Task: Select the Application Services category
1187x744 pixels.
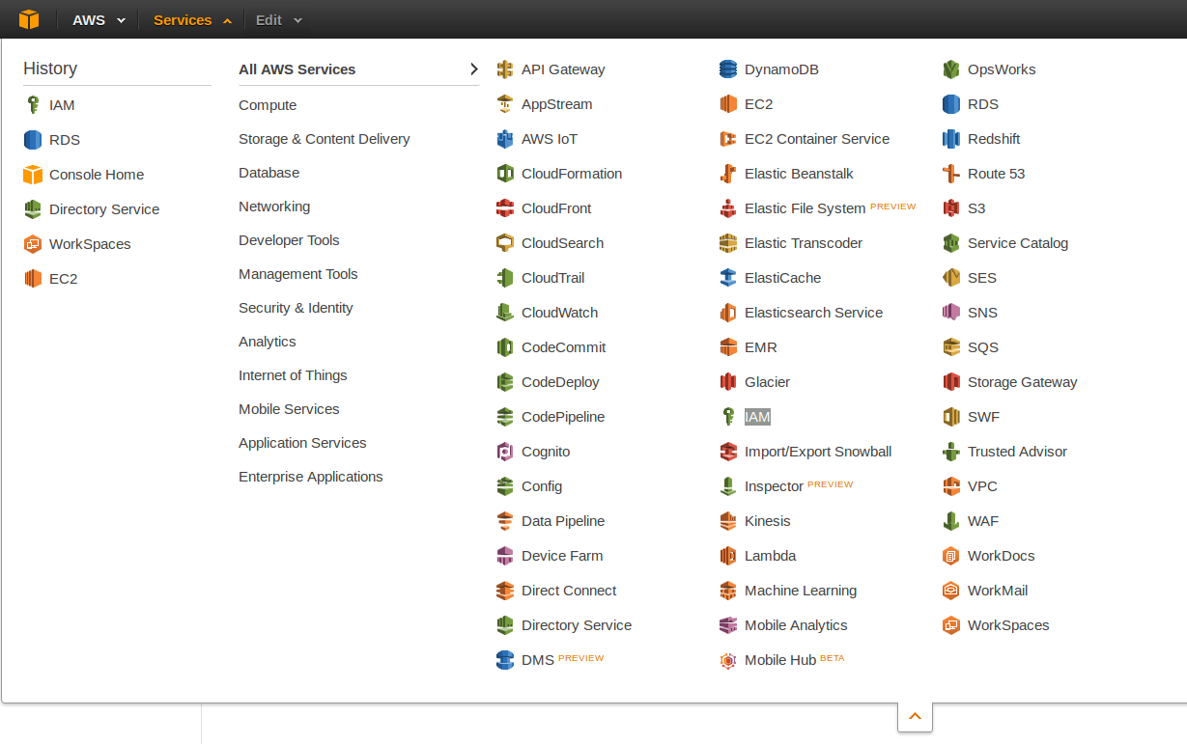Action: tap(302, 443)
